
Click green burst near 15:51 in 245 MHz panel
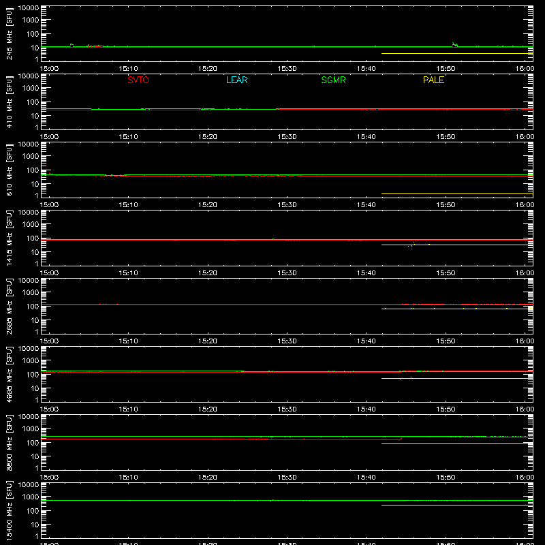point(454,44)
